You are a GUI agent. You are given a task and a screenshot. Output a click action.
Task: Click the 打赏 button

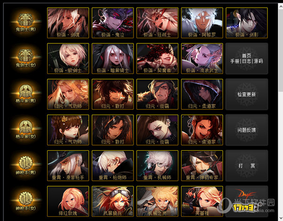[247, 166]
